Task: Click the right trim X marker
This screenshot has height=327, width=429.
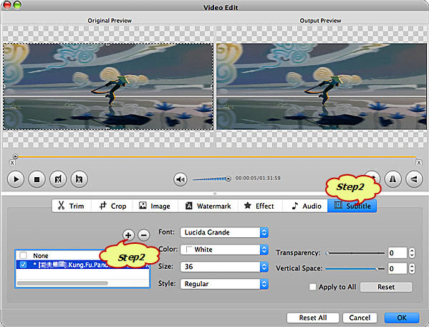Action: coord(418,163)
